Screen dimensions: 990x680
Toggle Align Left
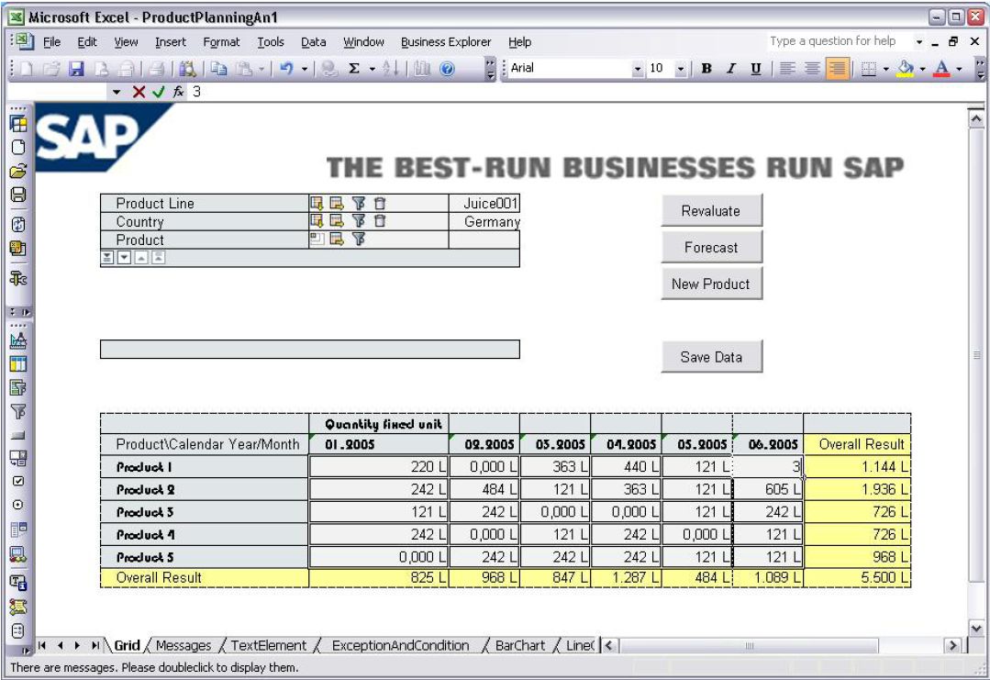pos(786,68)
